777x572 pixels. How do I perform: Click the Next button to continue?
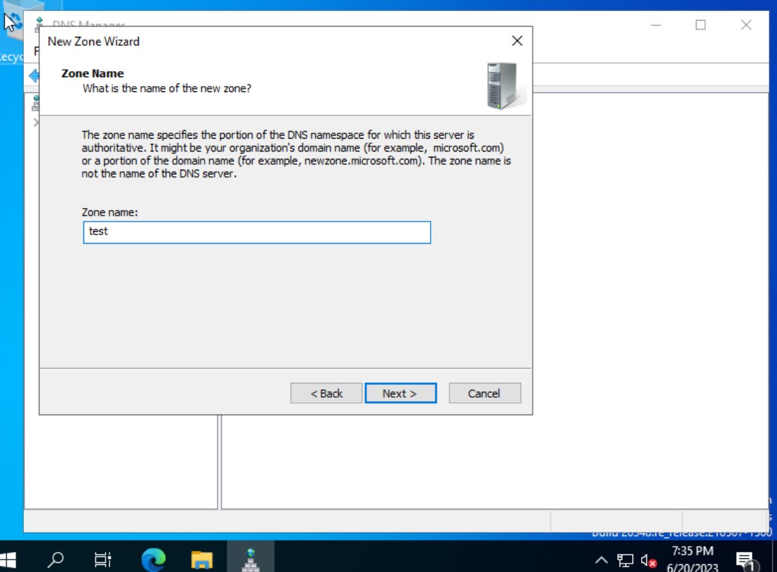pos(400,393)
